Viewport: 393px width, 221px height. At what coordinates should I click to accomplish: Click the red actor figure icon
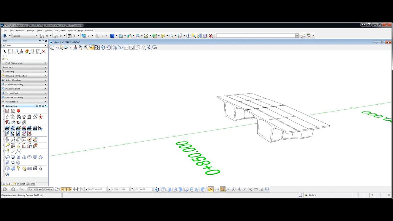tap(41, 117)
